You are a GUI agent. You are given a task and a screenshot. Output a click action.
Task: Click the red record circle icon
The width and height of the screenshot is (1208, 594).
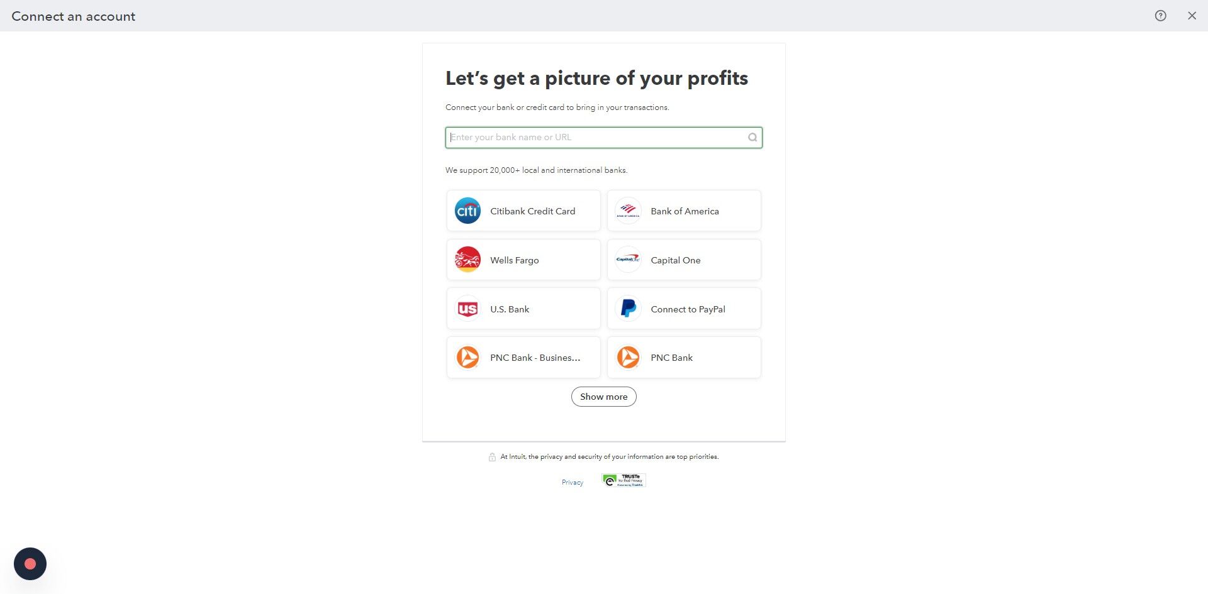[x=30, y=564]
